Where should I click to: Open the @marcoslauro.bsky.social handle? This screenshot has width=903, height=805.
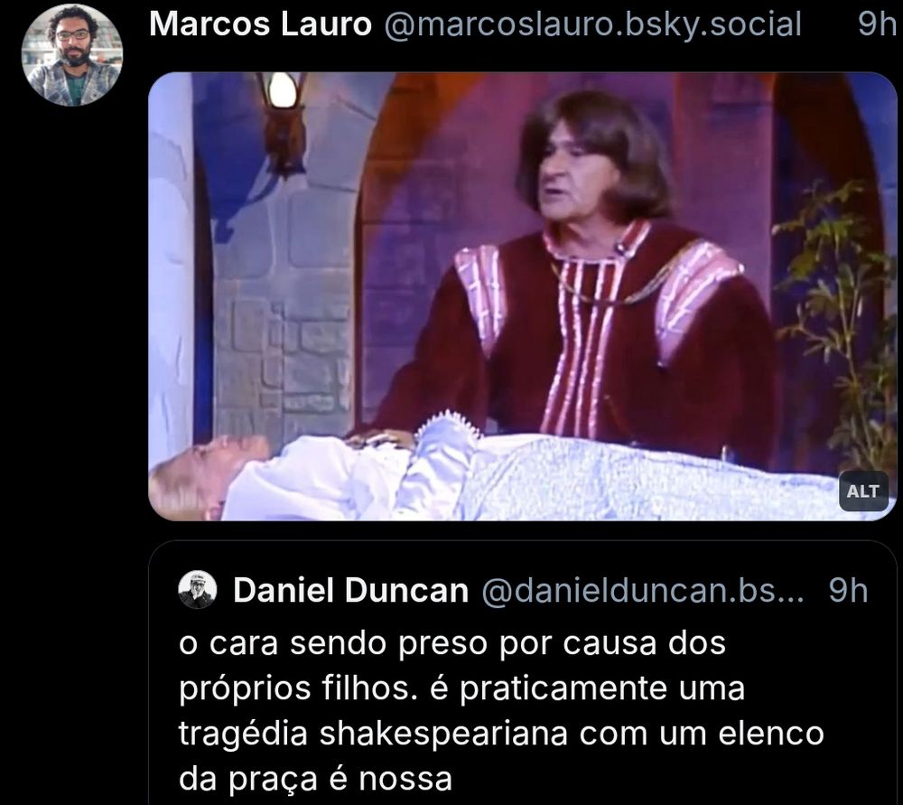pos(592,24)
